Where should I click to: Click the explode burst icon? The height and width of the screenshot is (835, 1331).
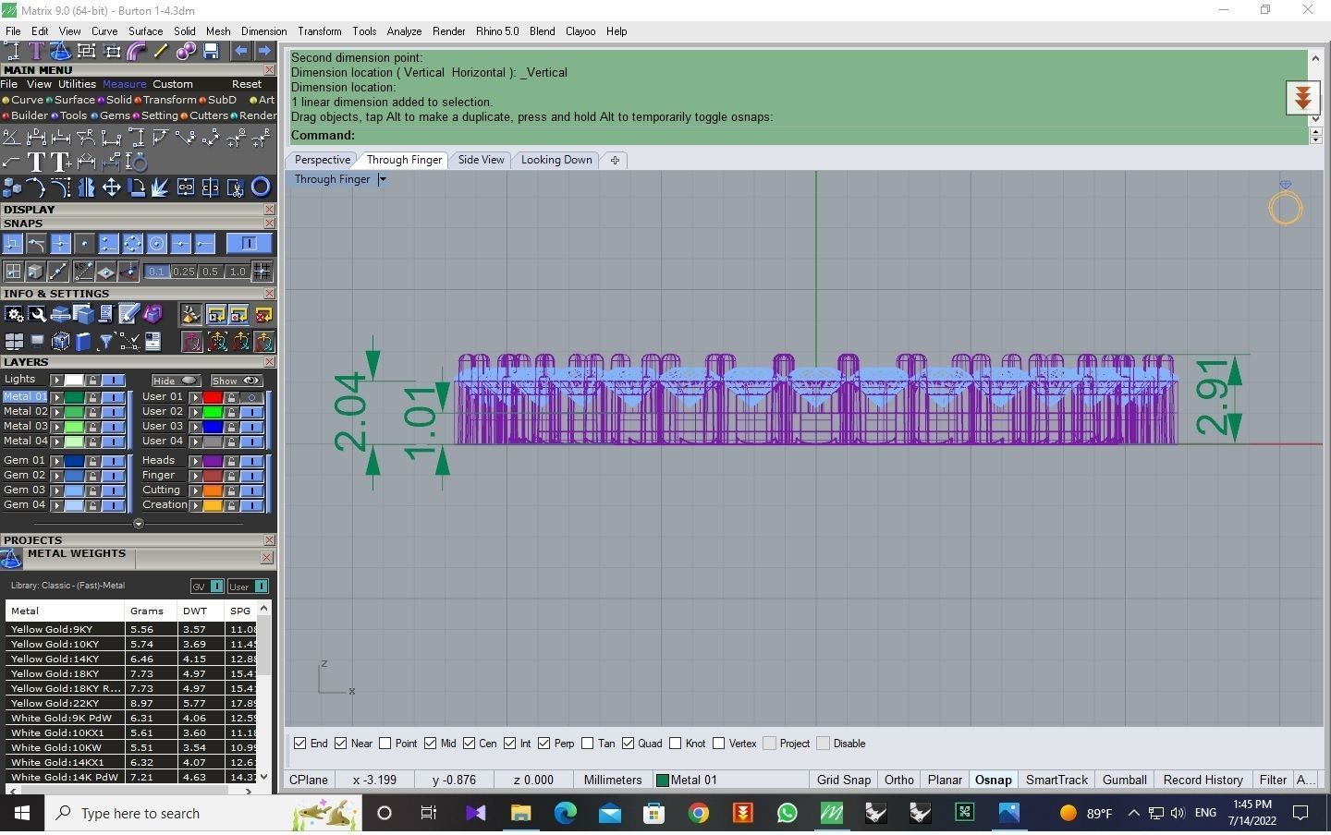pos(161,188)
